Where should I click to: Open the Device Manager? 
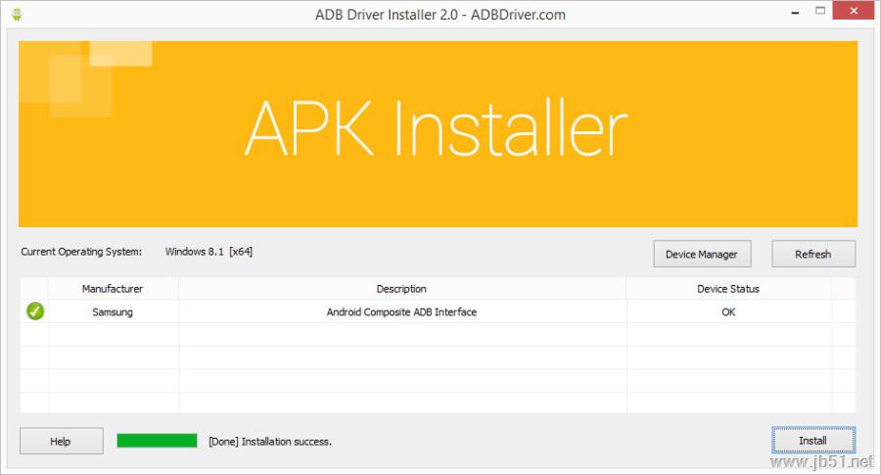pos(702,254)
